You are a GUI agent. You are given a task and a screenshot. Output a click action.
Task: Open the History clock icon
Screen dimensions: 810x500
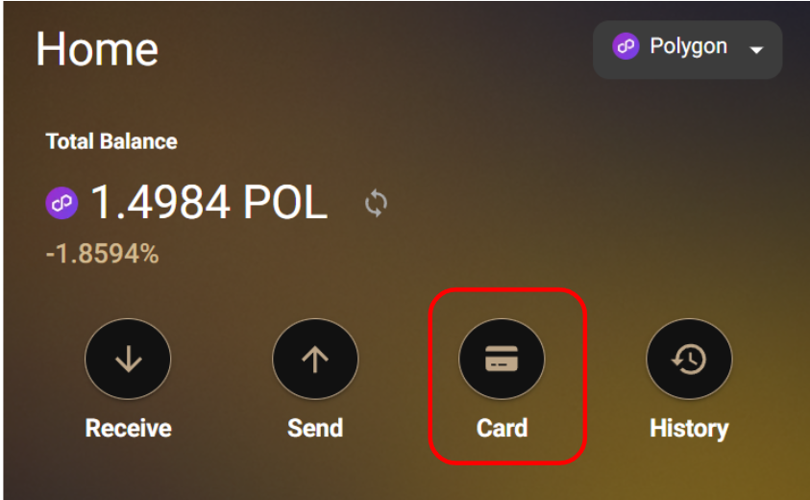click(689, 359)
